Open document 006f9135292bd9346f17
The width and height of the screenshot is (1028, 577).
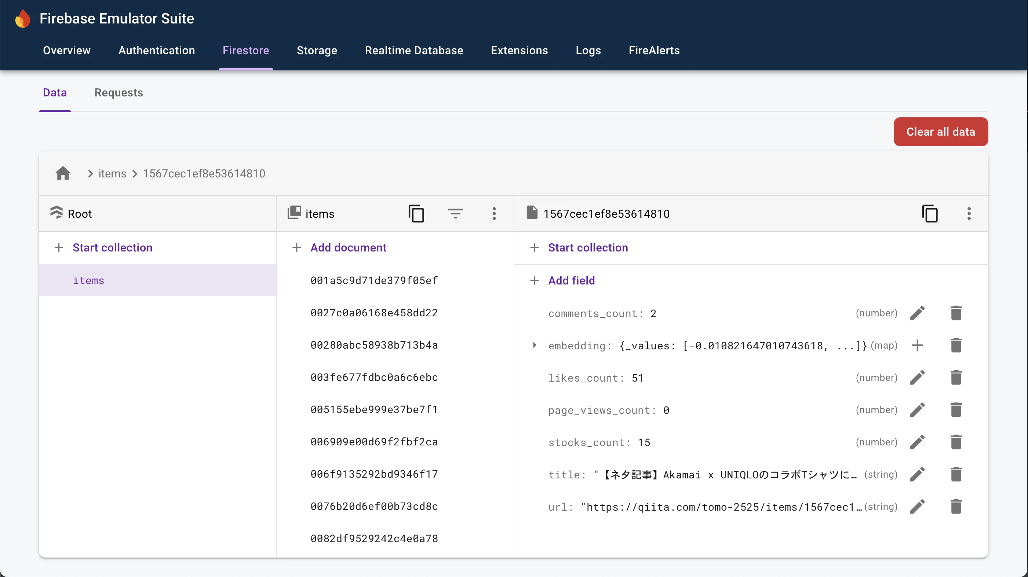[x=374, y=474]
